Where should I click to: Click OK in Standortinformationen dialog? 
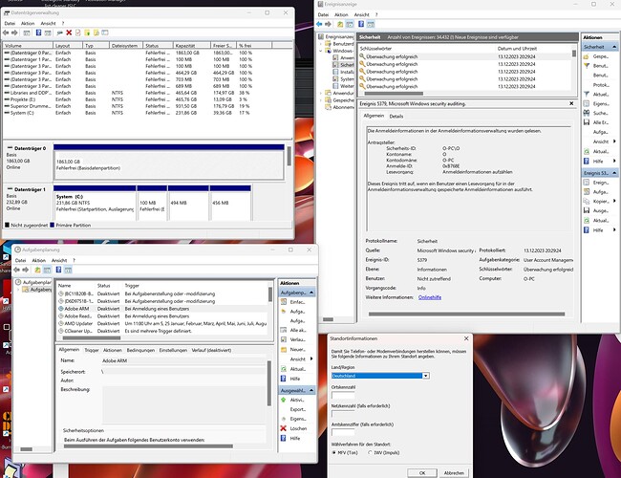coord(421,471)
